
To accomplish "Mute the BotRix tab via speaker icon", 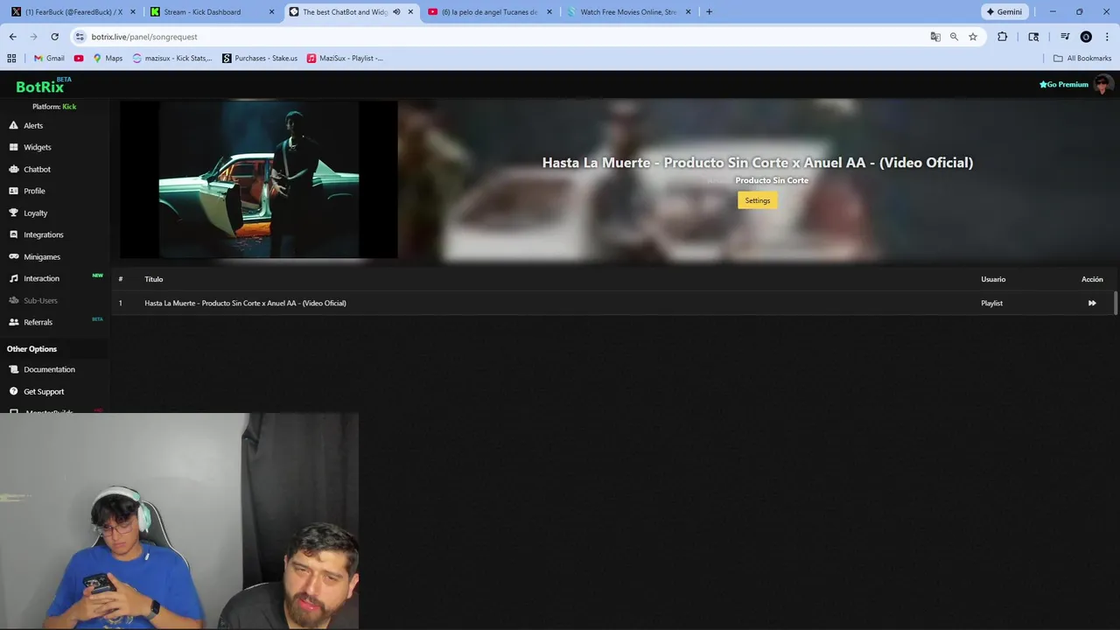I will coord(396,12).
